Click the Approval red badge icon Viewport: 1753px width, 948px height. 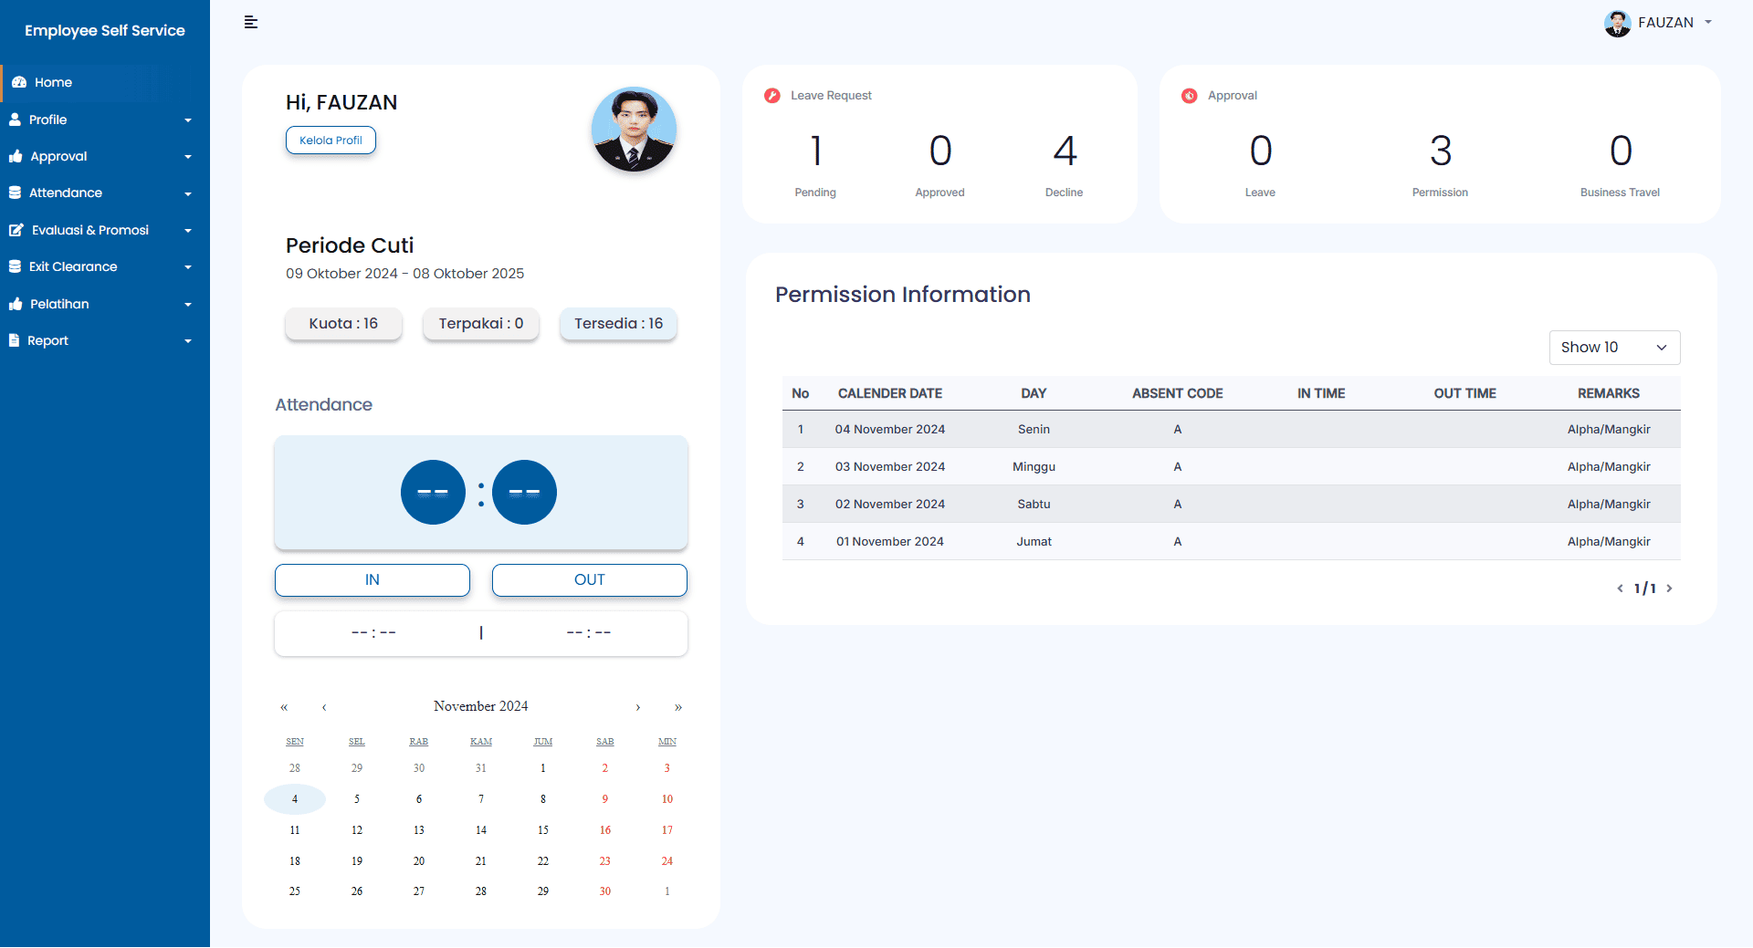pyautogui.click(x=1190, y=95)
